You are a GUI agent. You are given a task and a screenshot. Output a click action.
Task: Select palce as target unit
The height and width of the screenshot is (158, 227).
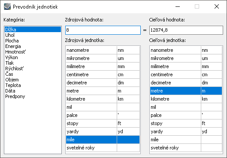pyautogui.click(x=186, y=115)
